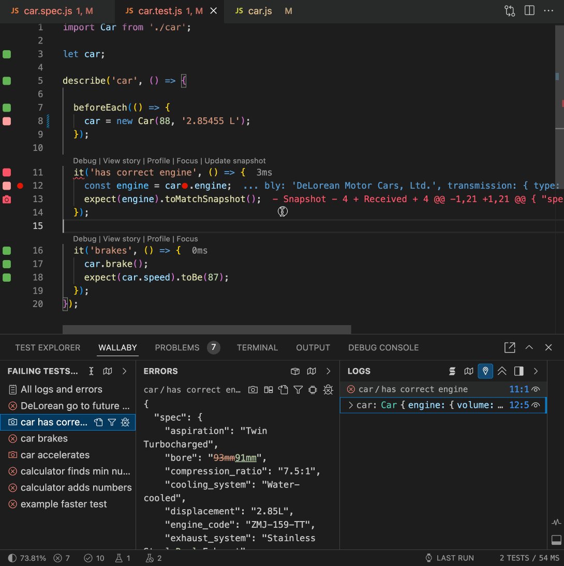The width and height of the screenshot is (564, 566).
Task: Expand the Failing Tests header chevron
Action: (124, 371)
